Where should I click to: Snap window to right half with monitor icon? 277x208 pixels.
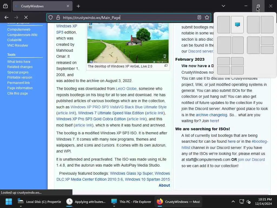click(x=237, y=25)
